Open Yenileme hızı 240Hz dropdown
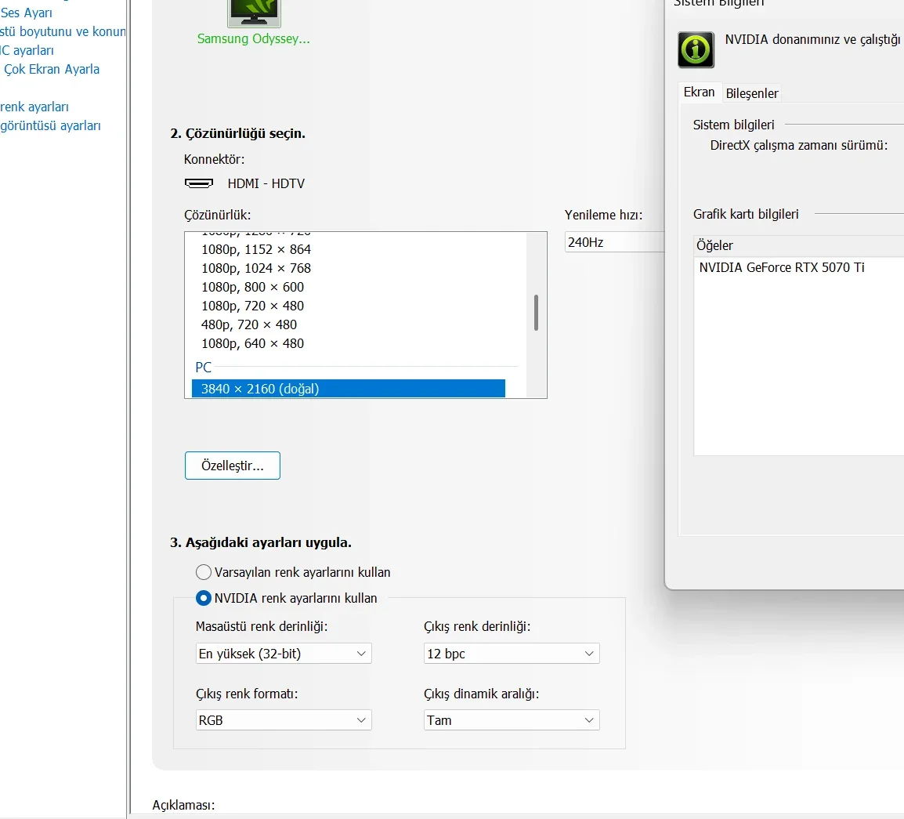Image resolution: width=904 pixels, height=819 pixels. (x=615, y=242)
